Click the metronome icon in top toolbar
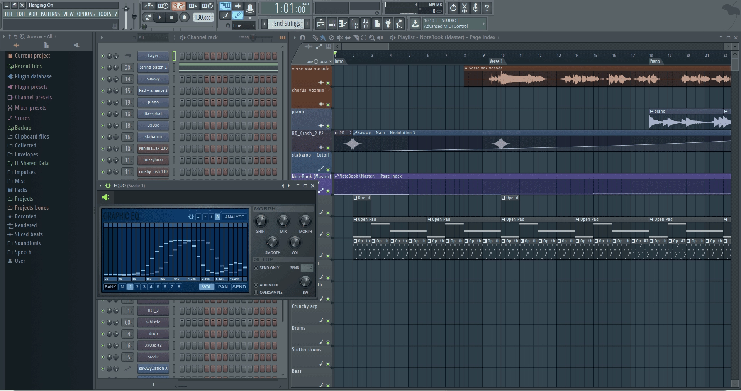The height and width of the screenshot is (391, 741). (x=149, y=6)
